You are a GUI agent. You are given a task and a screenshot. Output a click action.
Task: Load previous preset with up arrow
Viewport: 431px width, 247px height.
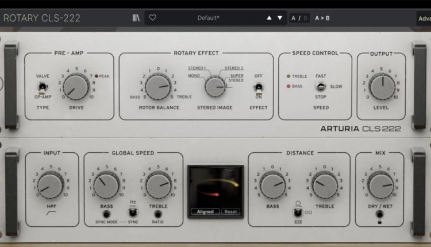[269, 18]
